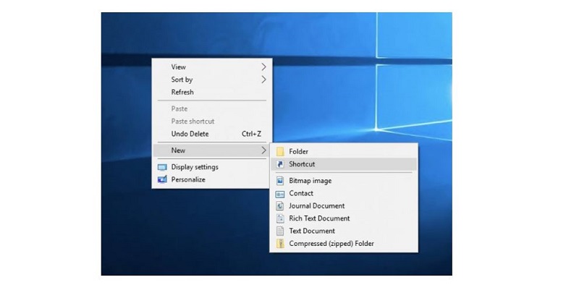Click the Display settings monitor icon

pyautogui.click(x=162, y=167)
